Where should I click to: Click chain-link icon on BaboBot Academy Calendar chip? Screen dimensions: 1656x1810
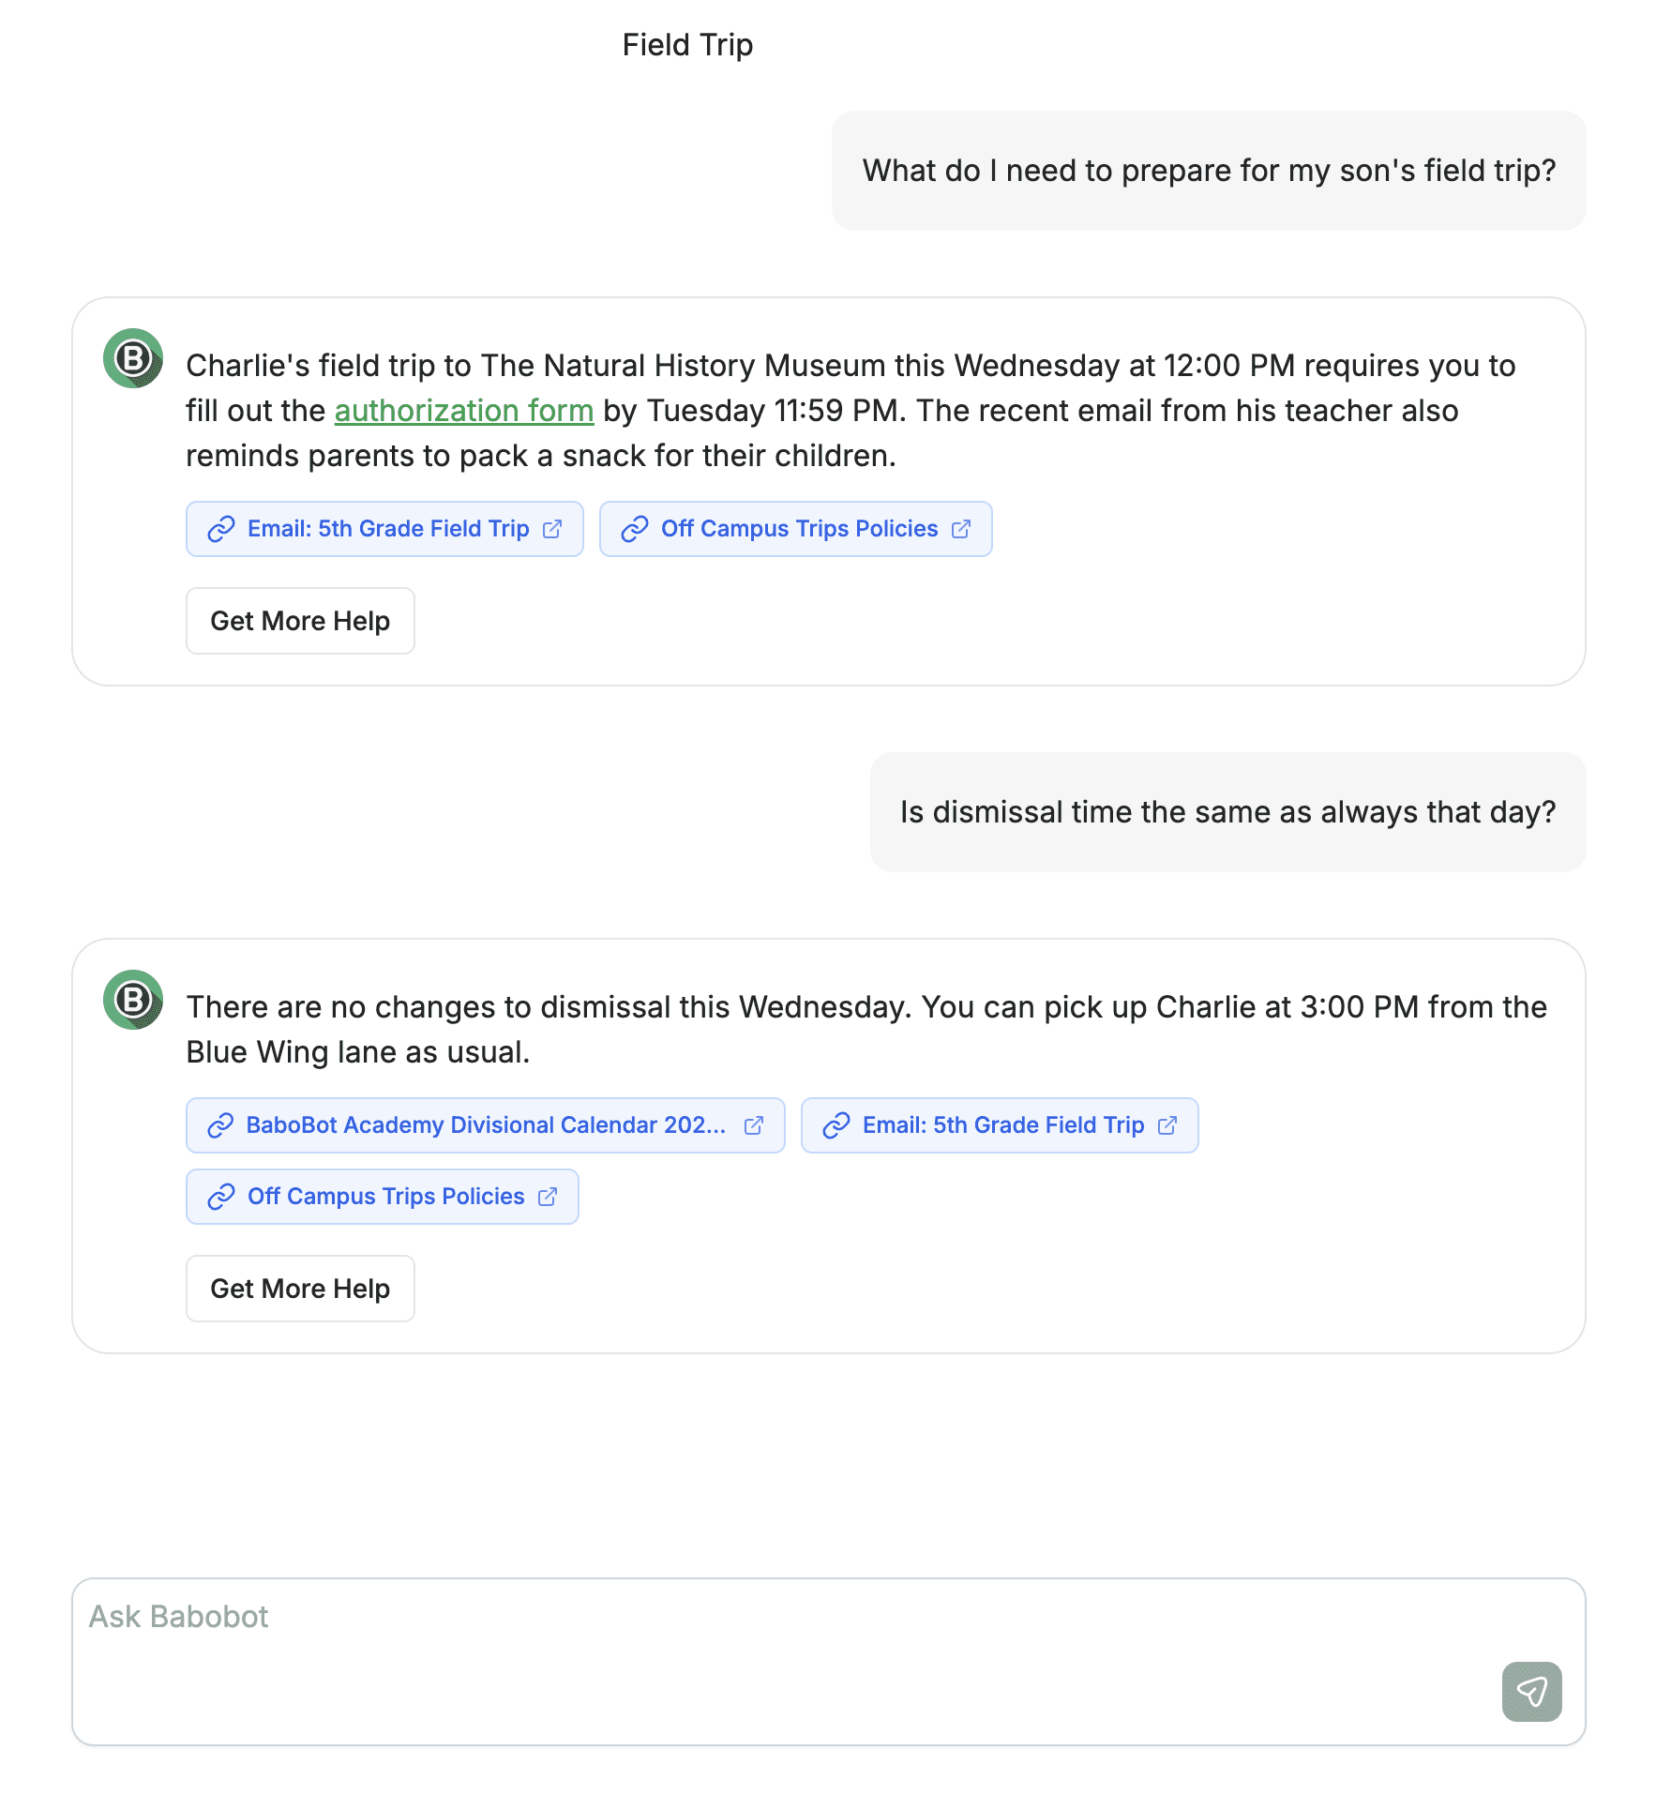pos(221,1125)
